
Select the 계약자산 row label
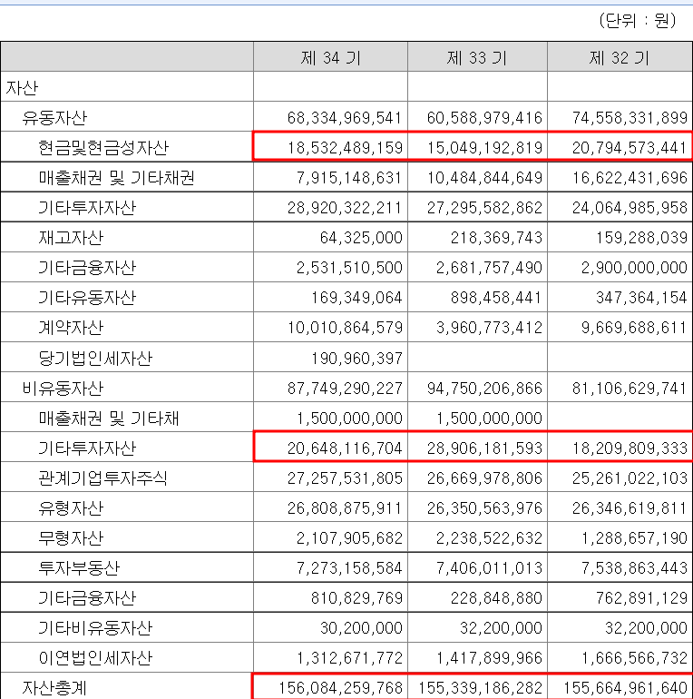click(x=71, y=328)
